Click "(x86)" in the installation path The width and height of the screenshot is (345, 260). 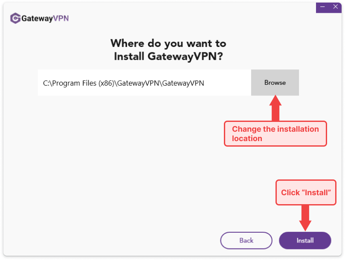106,83
